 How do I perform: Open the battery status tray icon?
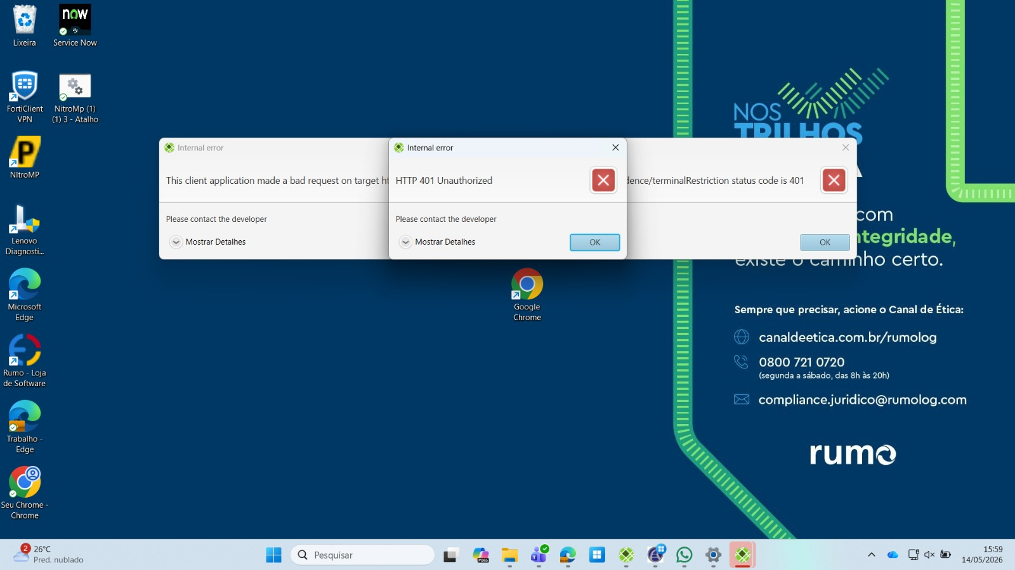click(946, 555)
